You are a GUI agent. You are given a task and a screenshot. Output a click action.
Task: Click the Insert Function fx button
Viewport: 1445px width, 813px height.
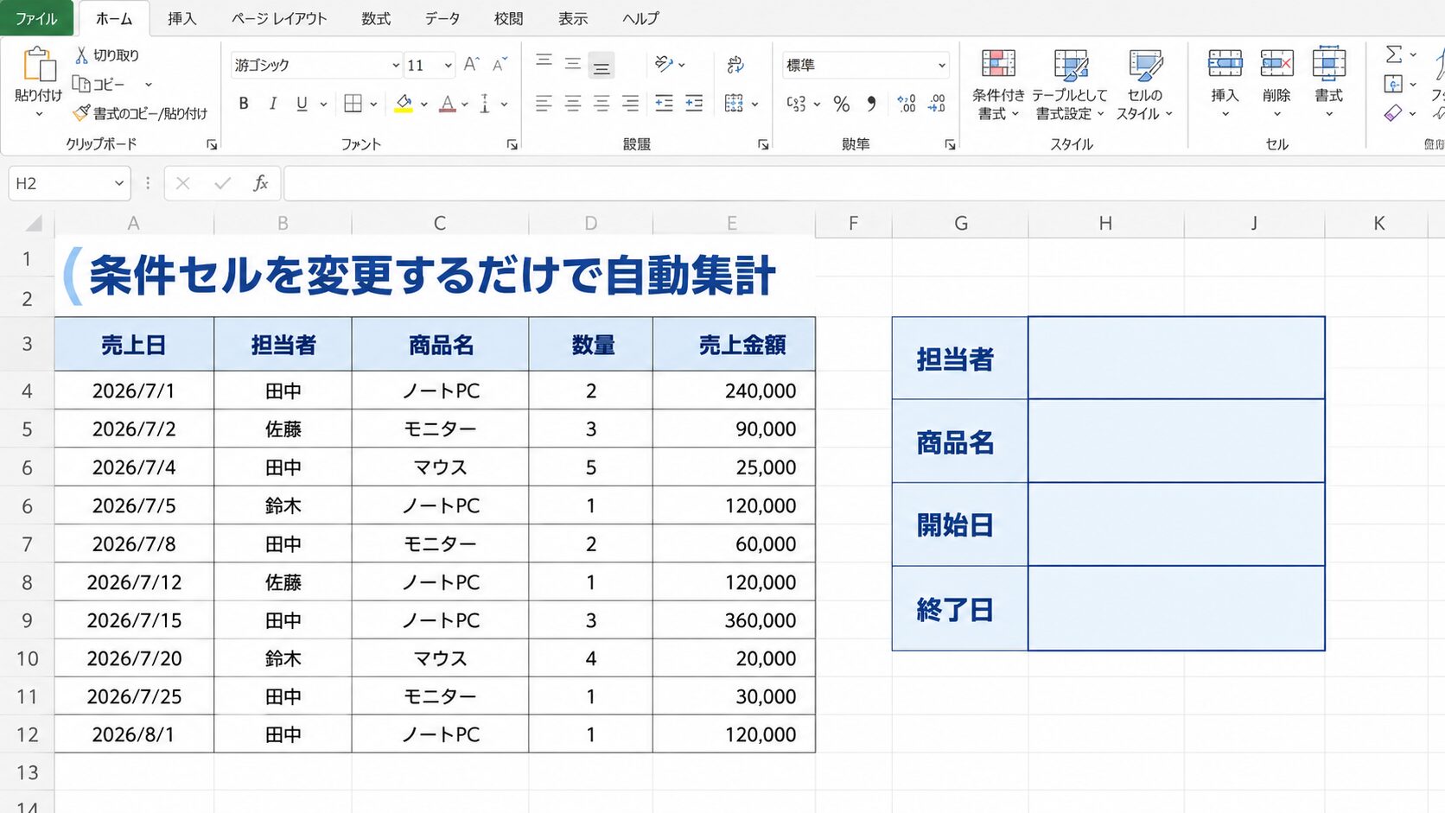pos(260,183)
